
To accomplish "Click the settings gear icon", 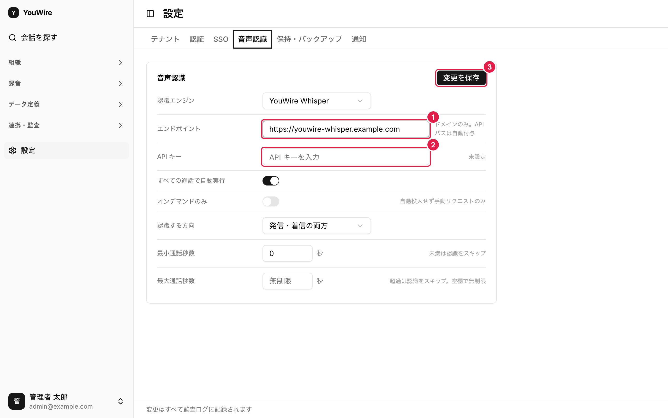I will pyautogui.click(x=13, y=150).
